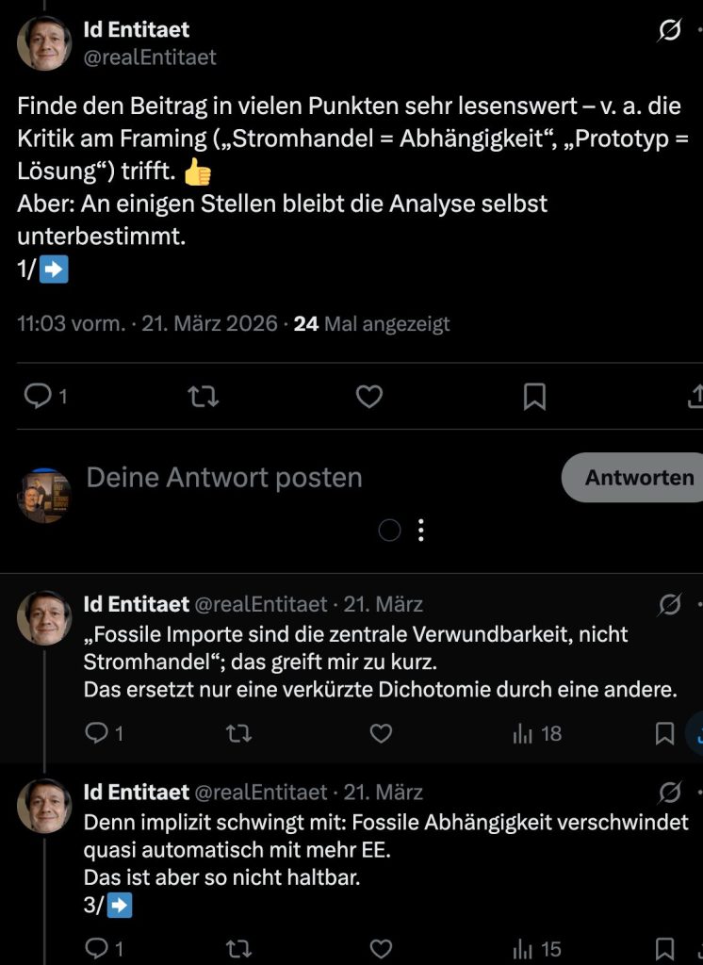Screen dimensions: 703x965
Task: Like the main post with heart icon
Action: 369,397
